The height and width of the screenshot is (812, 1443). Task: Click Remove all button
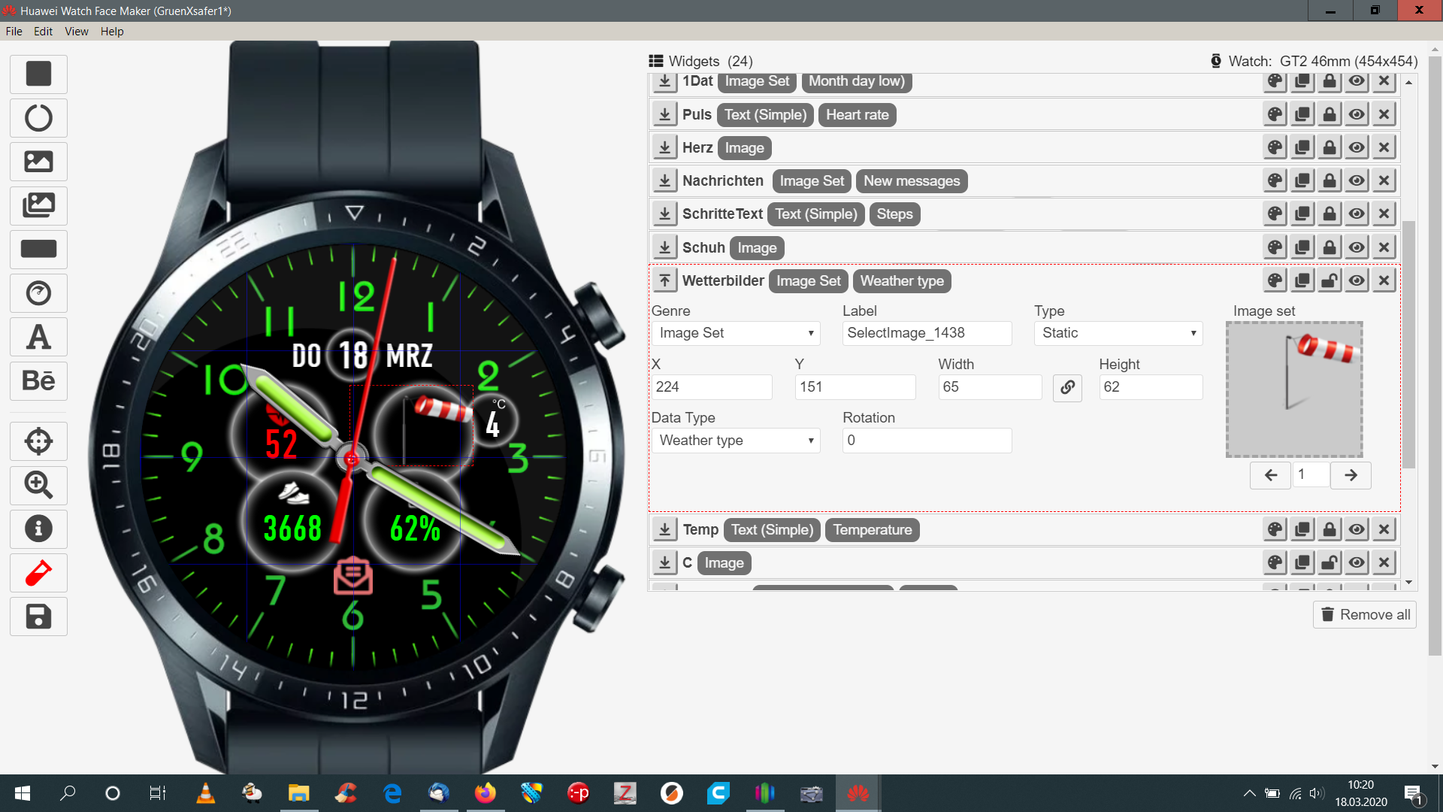pos(1365,614)
